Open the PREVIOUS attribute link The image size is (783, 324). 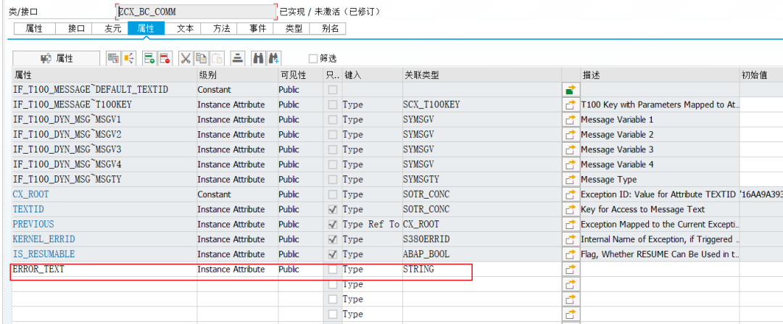[33, 224]
